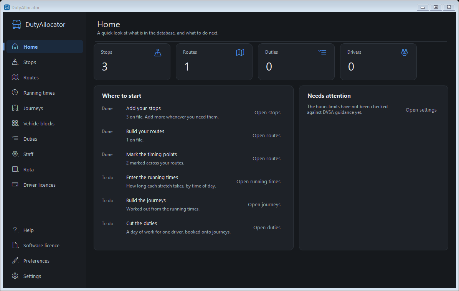
Task: Click the 'Build your routes' step title
Action: pos(145,132)
